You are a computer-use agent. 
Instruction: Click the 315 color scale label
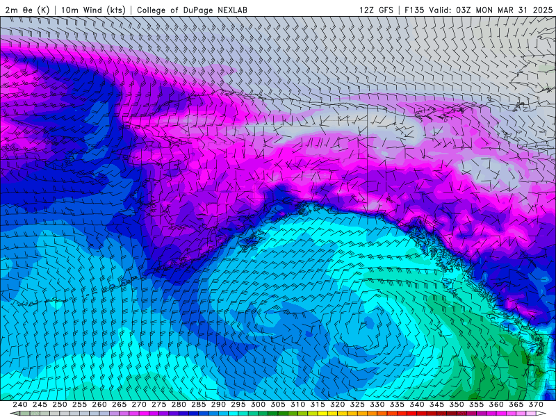click(x=318, y=404)
